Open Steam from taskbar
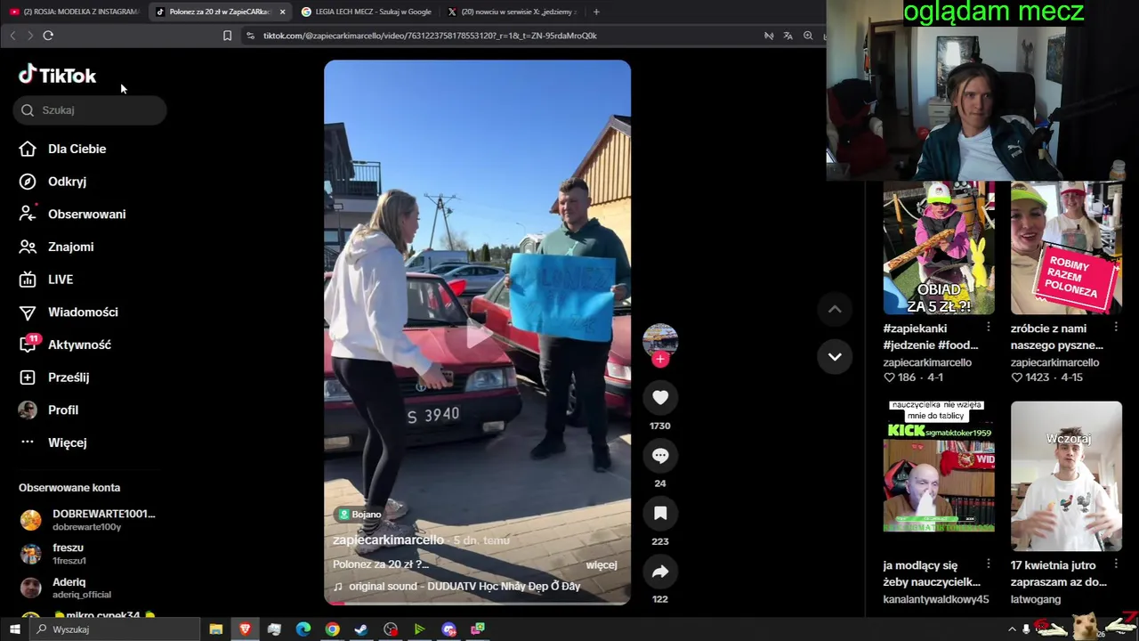This screenshot has width=1139, height=641. click(x=361, y=629)
